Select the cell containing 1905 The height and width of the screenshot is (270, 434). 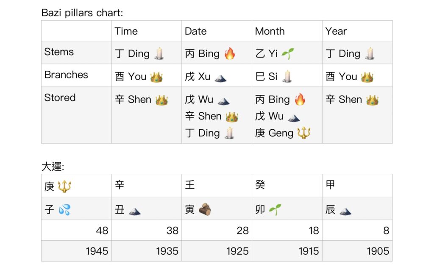[x=357, y=251]
